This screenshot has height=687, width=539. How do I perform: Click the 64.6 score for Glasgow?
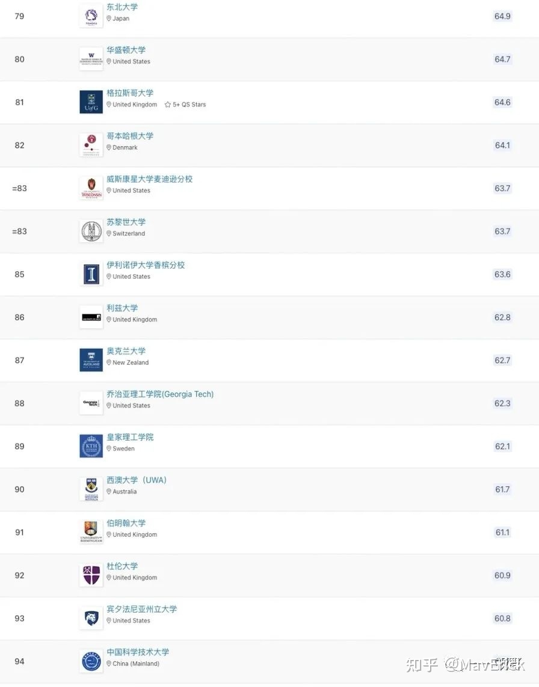click(x=502, y=102)
